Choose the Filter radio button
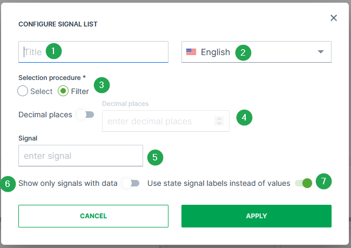This screenshot has height=248, width=351. [x=63, y=91]
